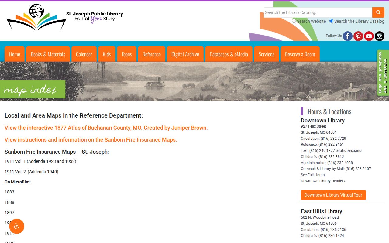Click the Downtown Library heading

pos(323,121)
